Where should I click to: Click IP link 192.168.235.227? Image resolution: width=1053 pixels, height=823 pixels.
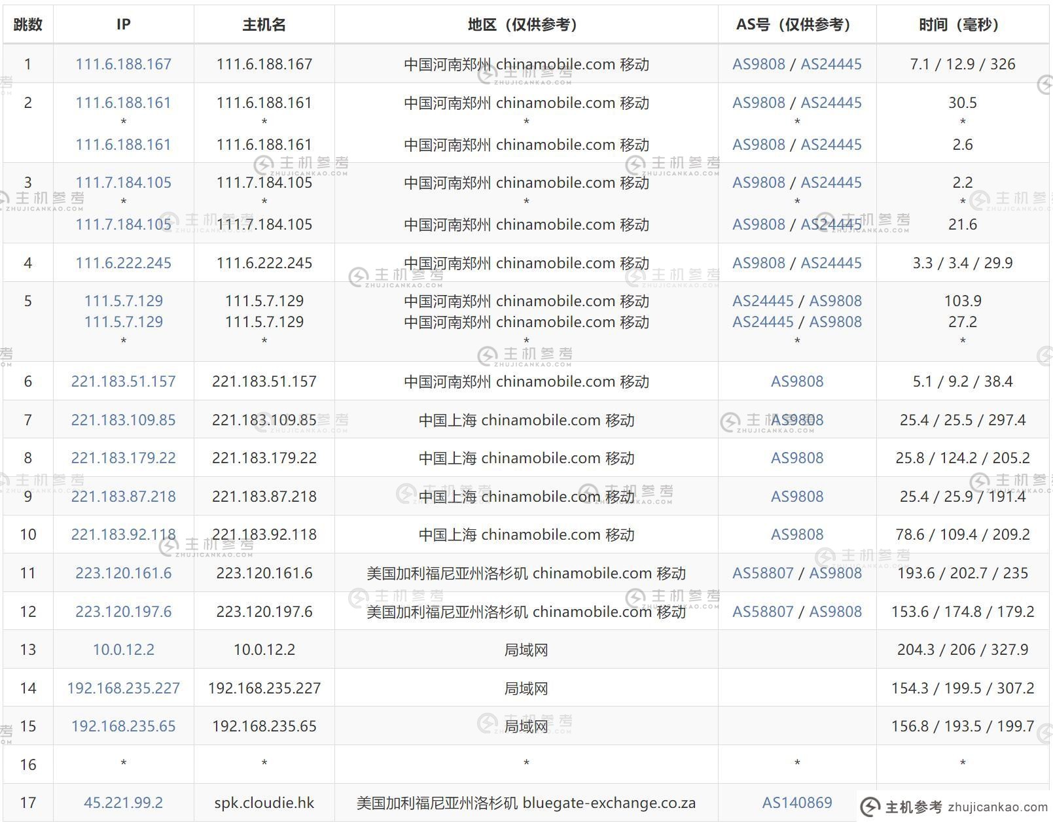pyautogui.click(x=123, y=688)
